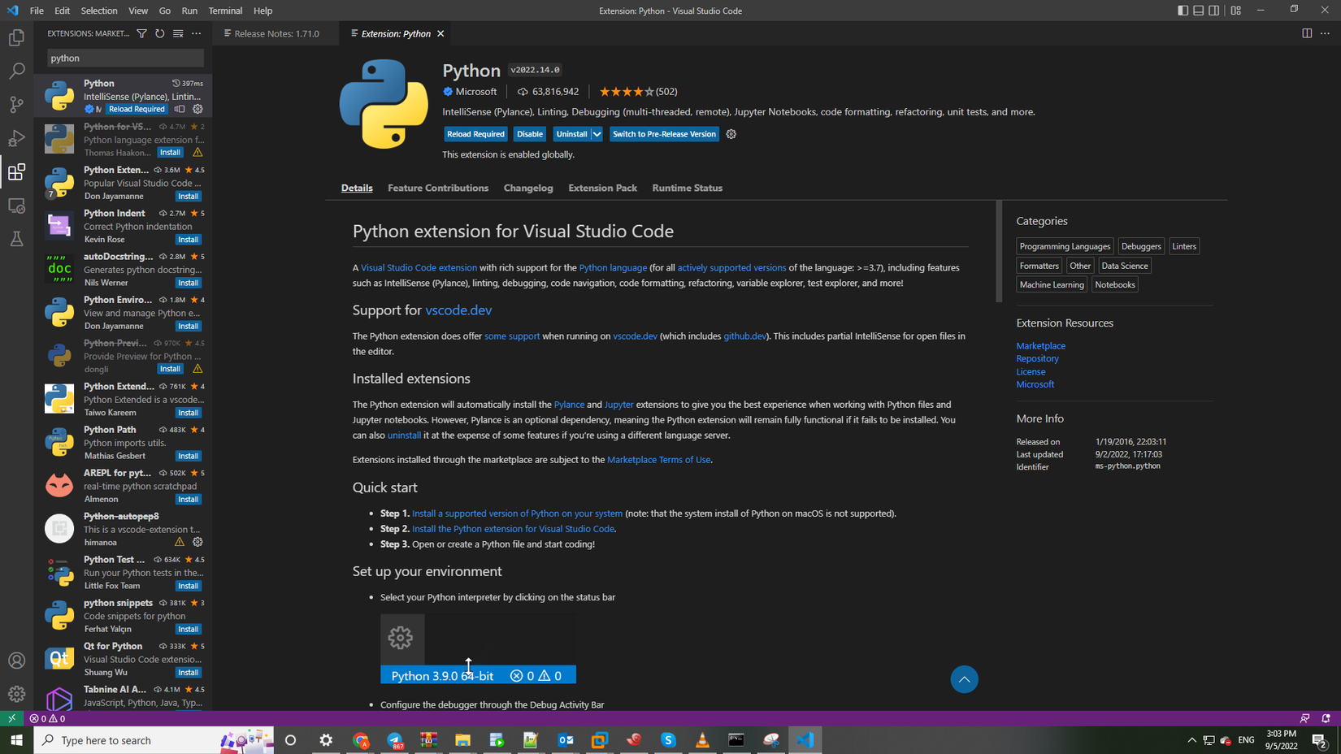Install autoDocstring extension
The height and width of the screenshot is (754, 1341).
pos(189,283)
